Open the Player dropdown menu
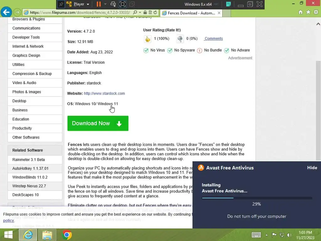The height and width of the screenshot is (241, 321). coord(81,4)
